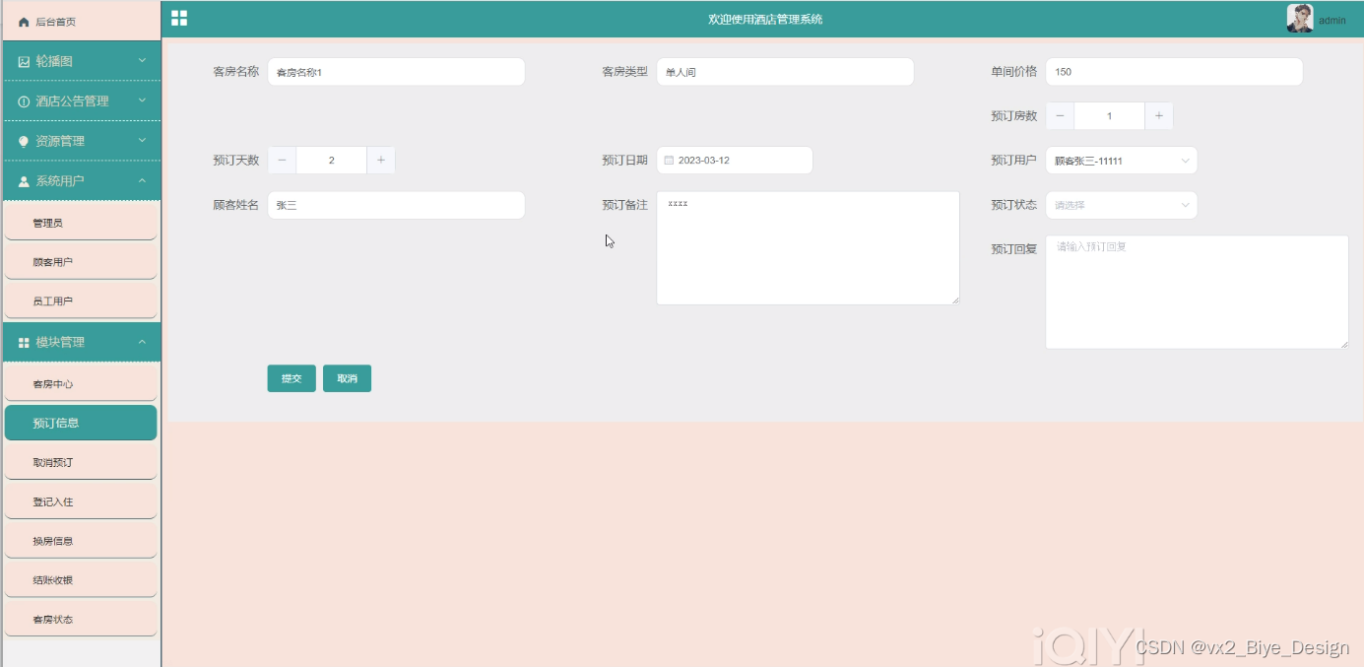Click the info icon beside 酒店公告管理

coord(24,101)
